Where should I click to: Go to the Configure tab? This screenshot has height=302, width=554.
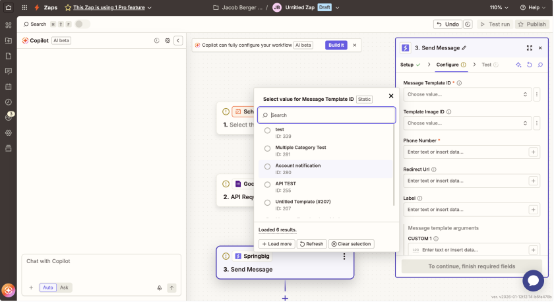click(x=451, y=65)
